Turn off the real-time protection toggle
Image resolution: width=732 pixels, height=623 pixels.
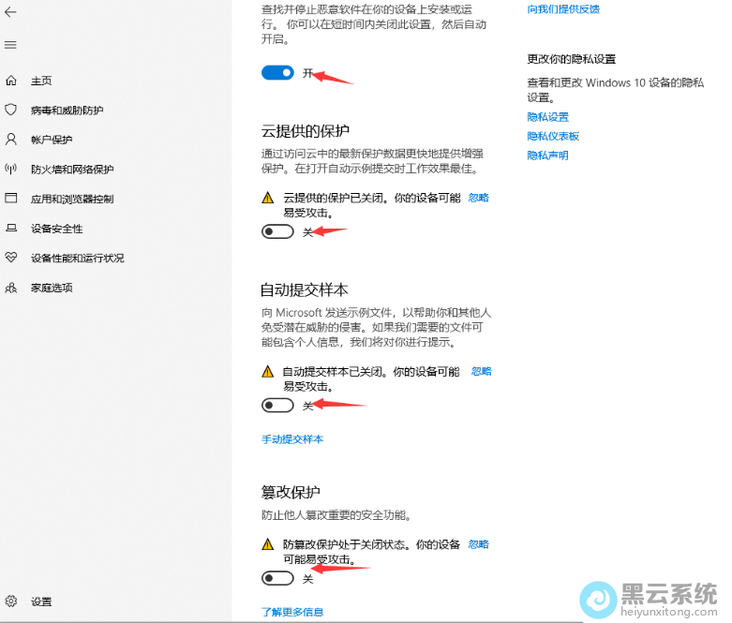pyautogui.click(x=277, y=73)
